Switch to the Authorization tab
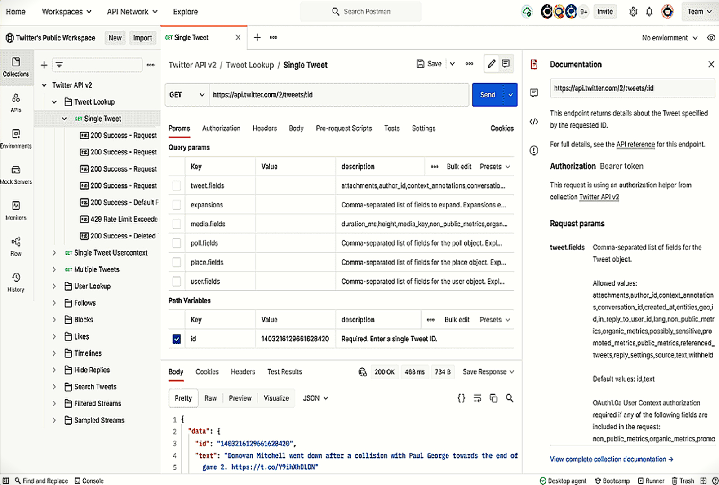This screenshot has height=485, width=719. [221, 128]
